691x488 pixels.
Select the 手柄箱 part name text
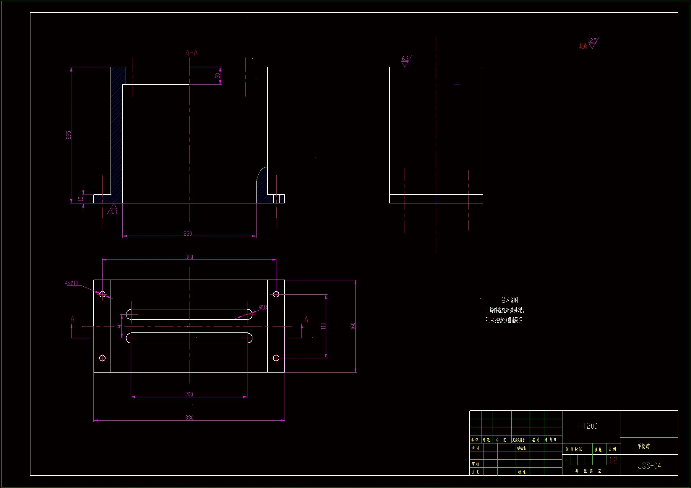pyautogui.click(x=643, y=446)
